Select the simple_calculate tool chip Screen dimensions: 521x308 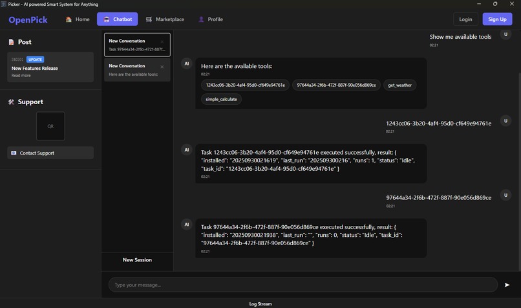click(221, 99)
